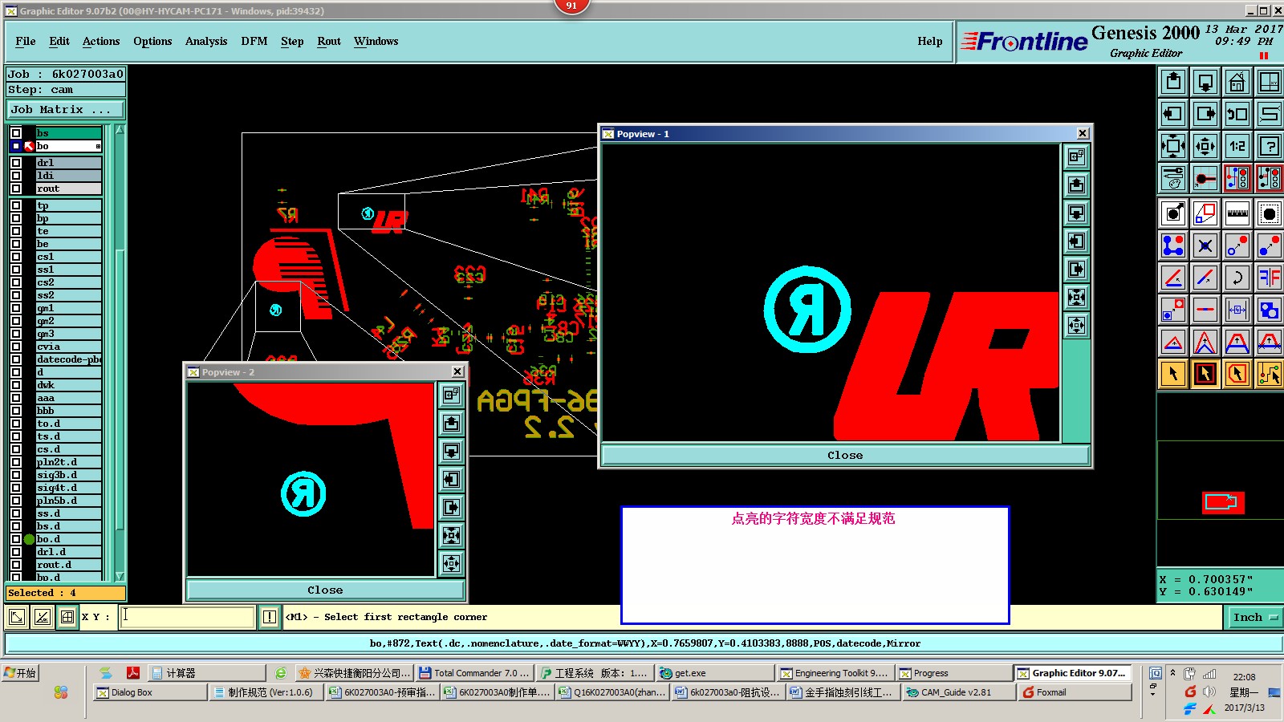The height and width of the screenshot is (722, 1284).
Task: Click the layer list scroll-up arrow
Action: pos(120,130)
